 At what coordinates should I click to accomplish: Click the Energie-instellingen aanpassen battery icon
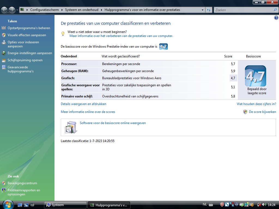(x=4, y=53)
